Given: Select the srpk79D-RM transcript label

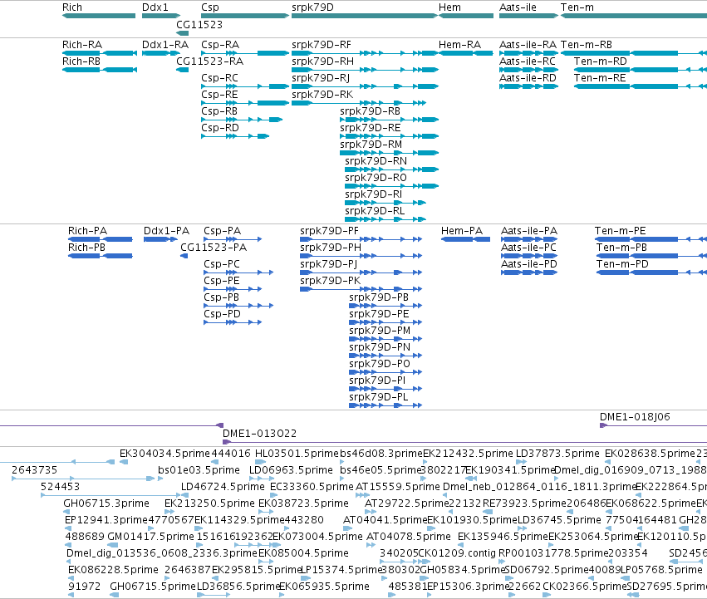Looking at the screenshot, I should (x=371, y=145).
